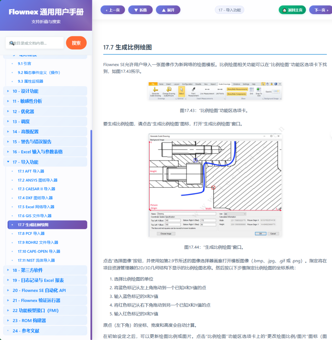This screenshot has height=340, width=332.
Task: Click list step 选择比例绘图的单位
Action: [x=134, y=279]
